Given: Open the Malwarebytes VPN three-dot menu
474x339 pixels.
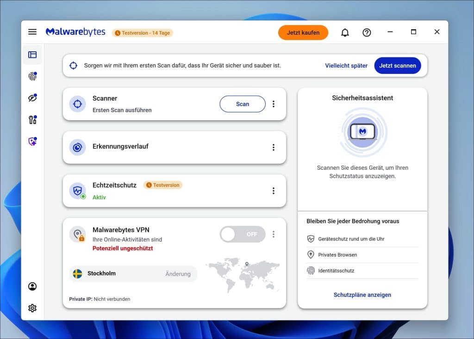Looking at the screenshot, I should click(274, 234).
